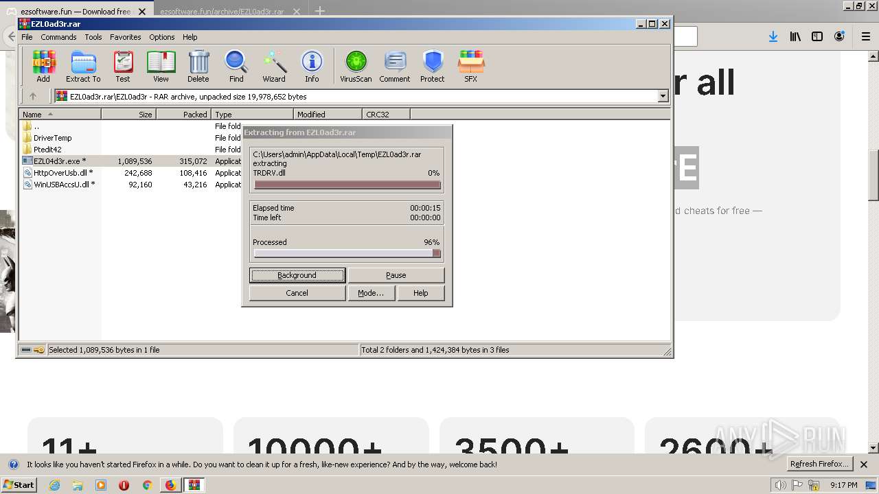Click Help in extraction dialog
This screenshot has height=494, width=879.
pos(421,293)
